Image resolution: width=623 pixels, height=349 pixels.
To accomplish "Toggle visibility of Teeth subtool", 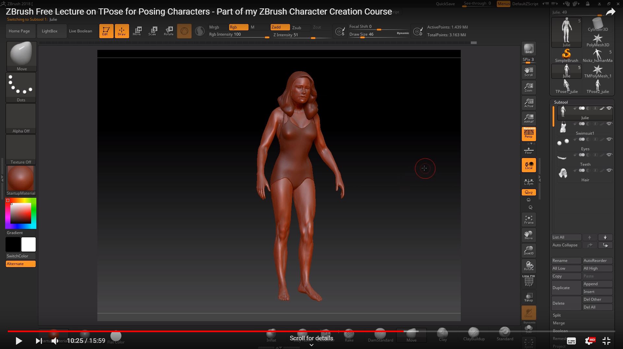I will click(609, 155).
